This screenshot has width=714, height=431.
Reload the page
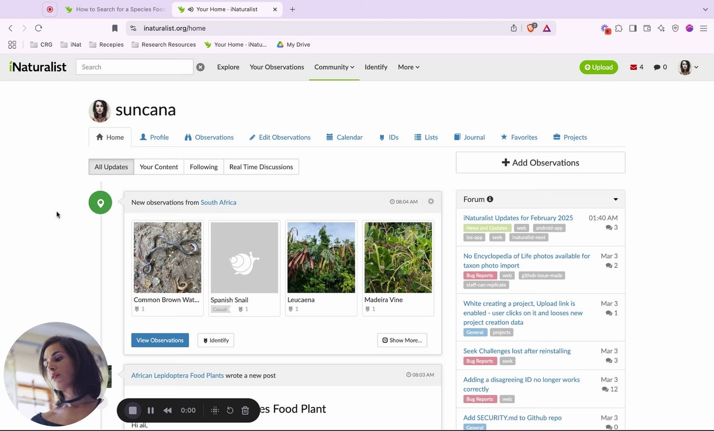pos(38,28)
